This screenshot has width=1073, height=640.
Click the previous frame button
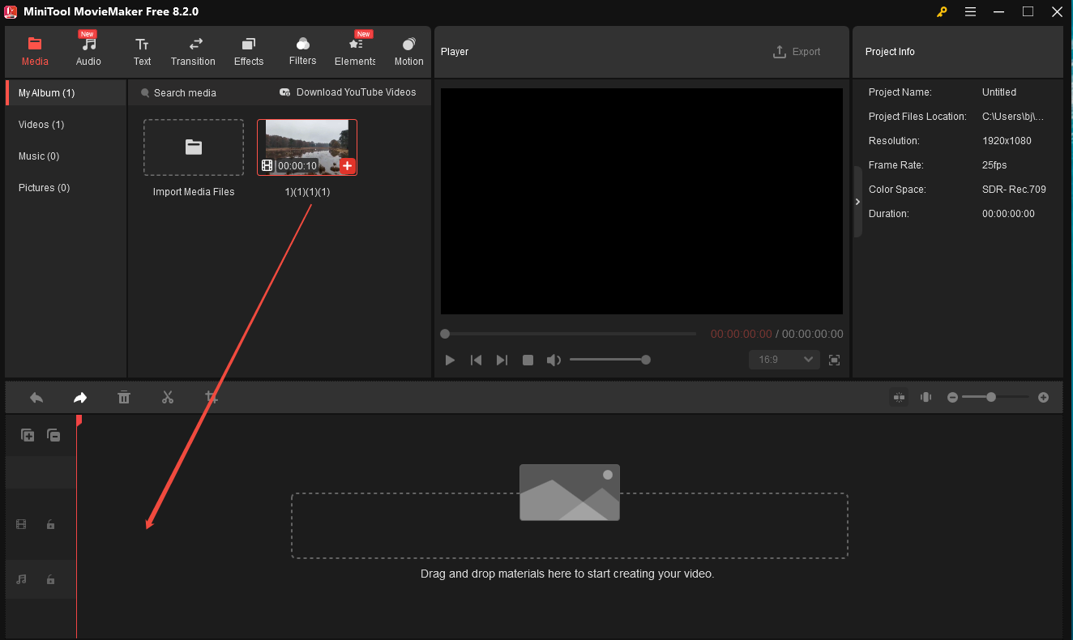click(477, 360)
